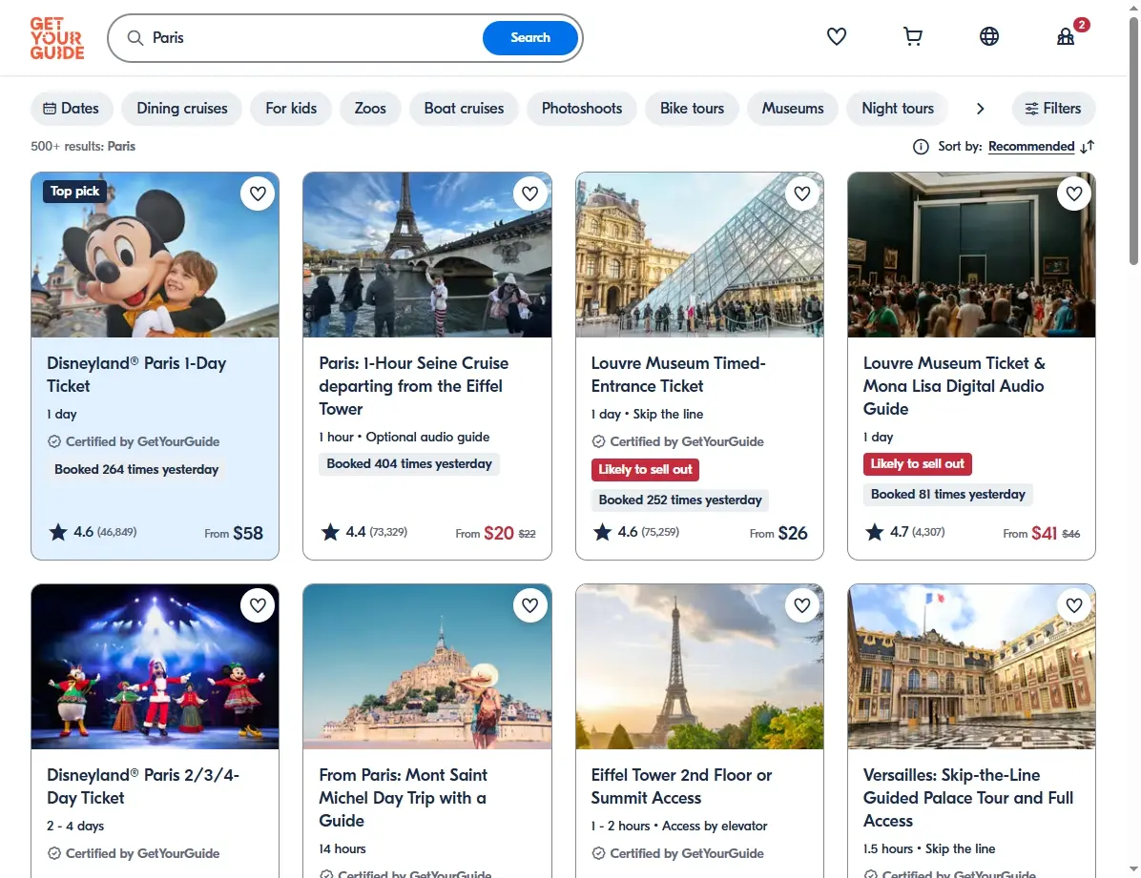This screenshot has width=1141, height=878.
Task: Click 'Booked 81 times yesterday' label
Action: 948,495
